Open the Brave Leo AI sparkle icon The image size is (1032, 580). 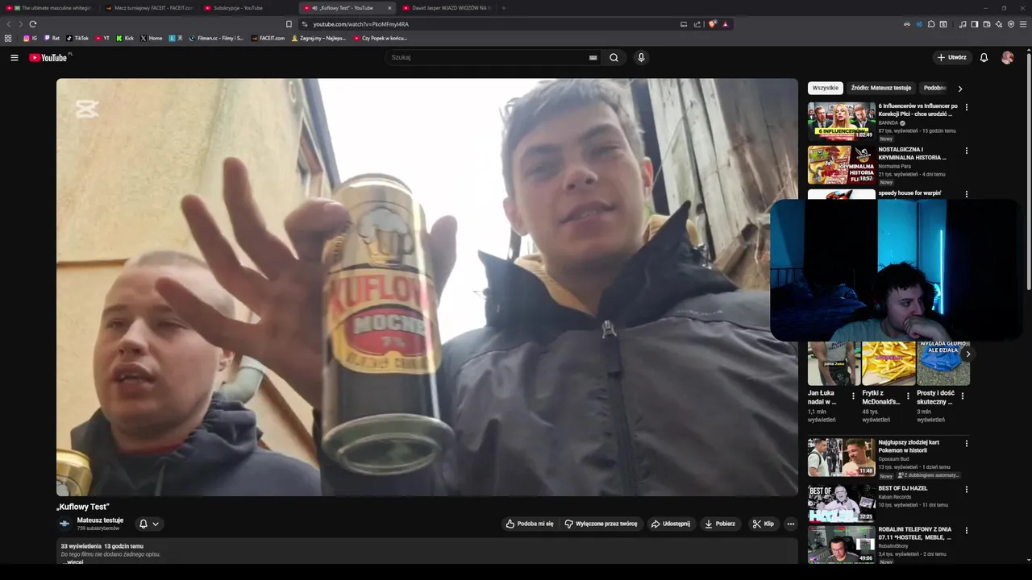click(999, 24)
